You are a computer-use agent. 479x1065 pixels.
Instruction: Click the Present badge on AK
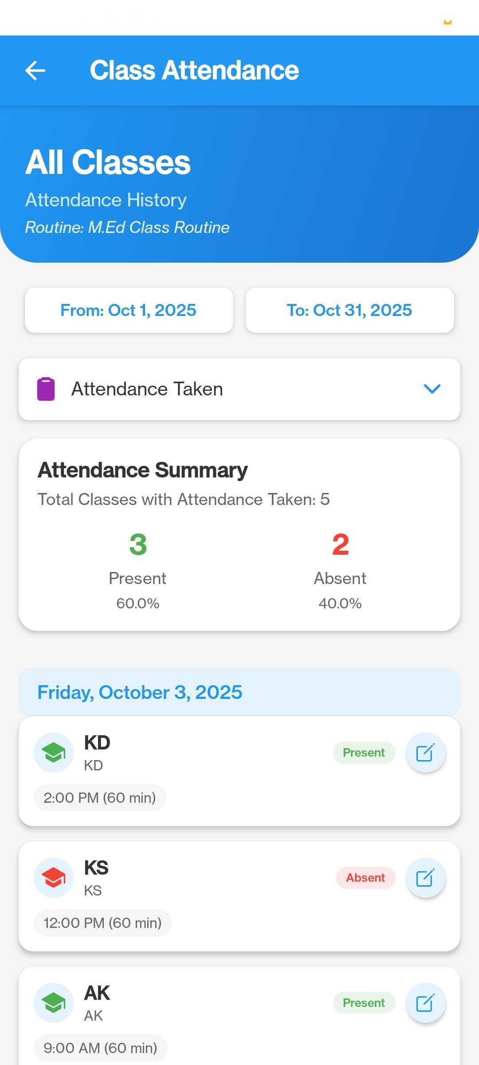[364, 1003]
